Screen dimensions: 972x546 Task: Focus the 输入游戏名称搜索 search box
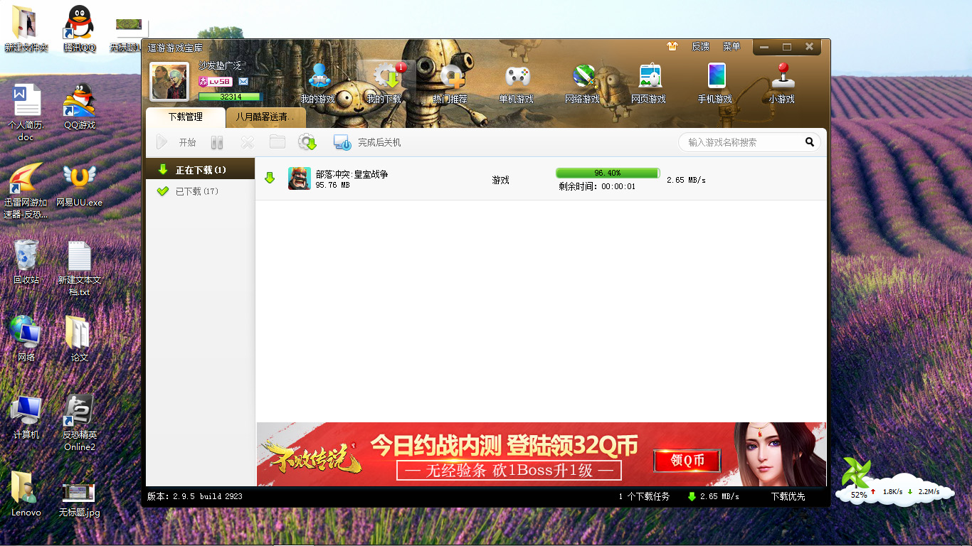(x=741, y=142)
